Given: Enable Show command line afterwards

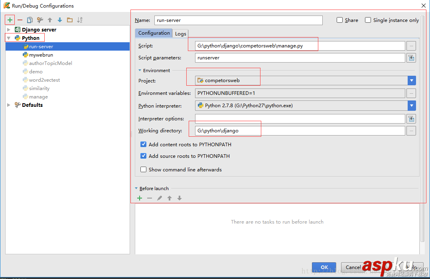Looking at the screenshot, I should [x=144, y=169].
